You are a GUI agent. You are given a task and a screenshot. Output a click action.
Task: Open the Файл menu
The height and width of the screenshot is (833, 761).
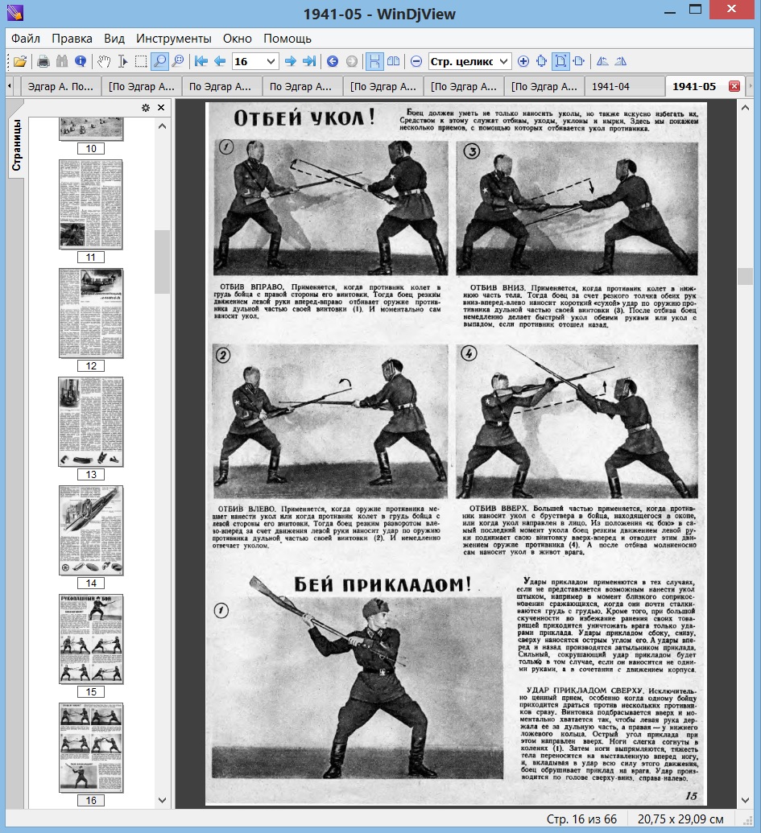26,39
